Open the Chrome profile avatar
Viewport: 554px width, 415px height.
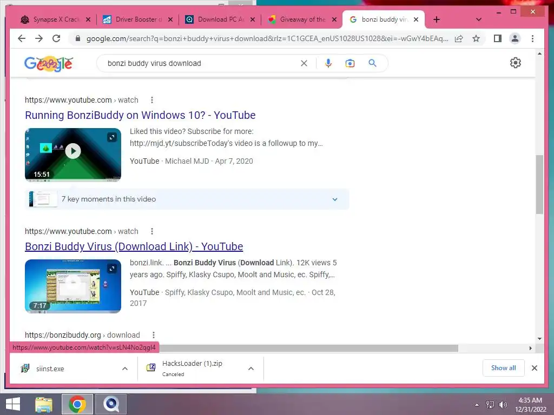pos(515,38)
